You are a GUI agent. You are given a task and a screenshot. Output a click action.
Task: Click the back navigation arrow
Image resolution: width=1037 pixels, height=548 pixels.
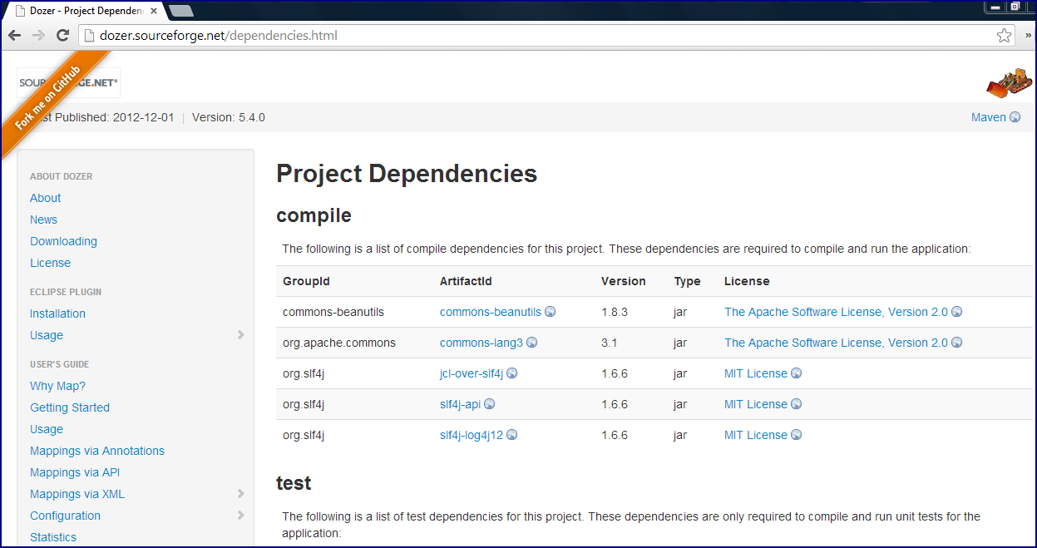point(14,35)
